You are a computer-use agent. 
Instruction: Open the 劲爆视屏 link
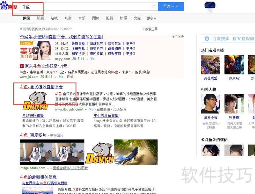click(x=96, y=43)
